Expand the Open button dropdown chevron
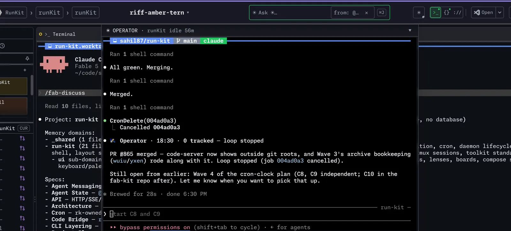 point(500,12)
